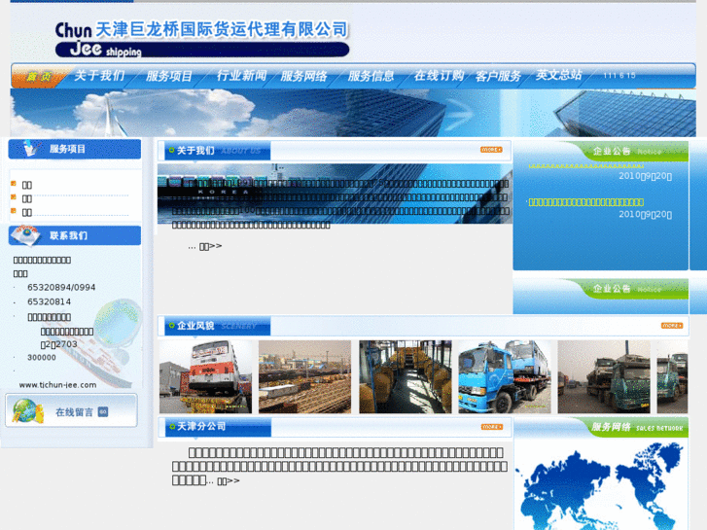Open third service item in 服务项目 list
This screenshot has height=530, width=707.
tap(27, 212)
